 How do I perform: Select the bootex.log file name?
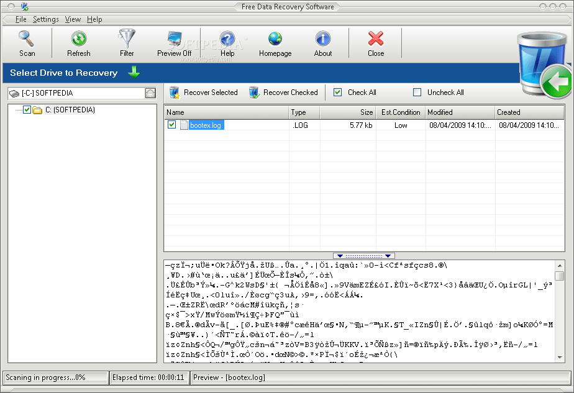coord(206,125)
